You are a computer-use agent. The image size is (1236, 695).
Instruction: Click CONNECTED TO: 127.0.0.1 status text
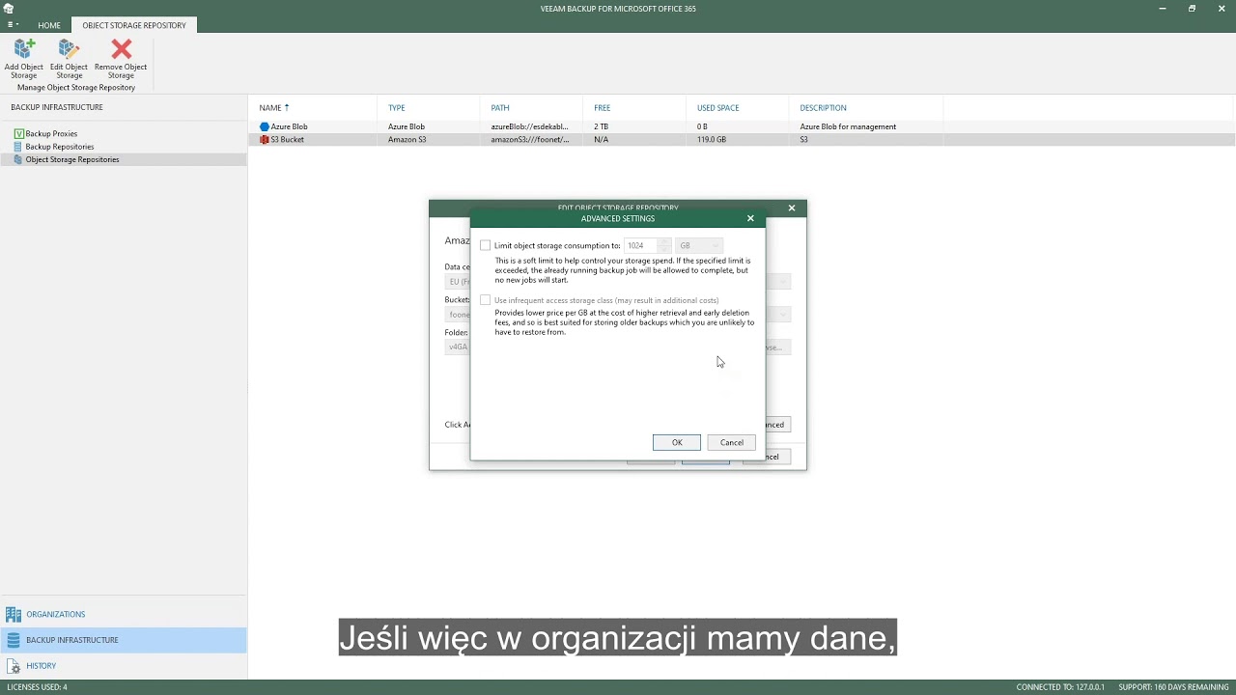[x=1060, y=687]
